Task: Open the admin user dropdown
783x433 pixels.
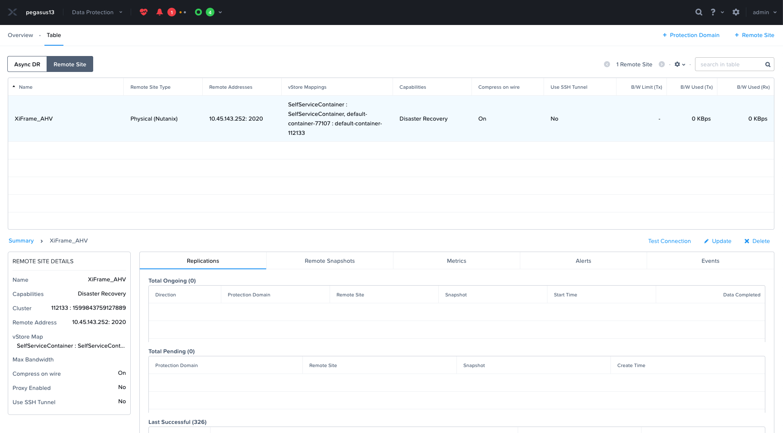Action: (764, 12)
